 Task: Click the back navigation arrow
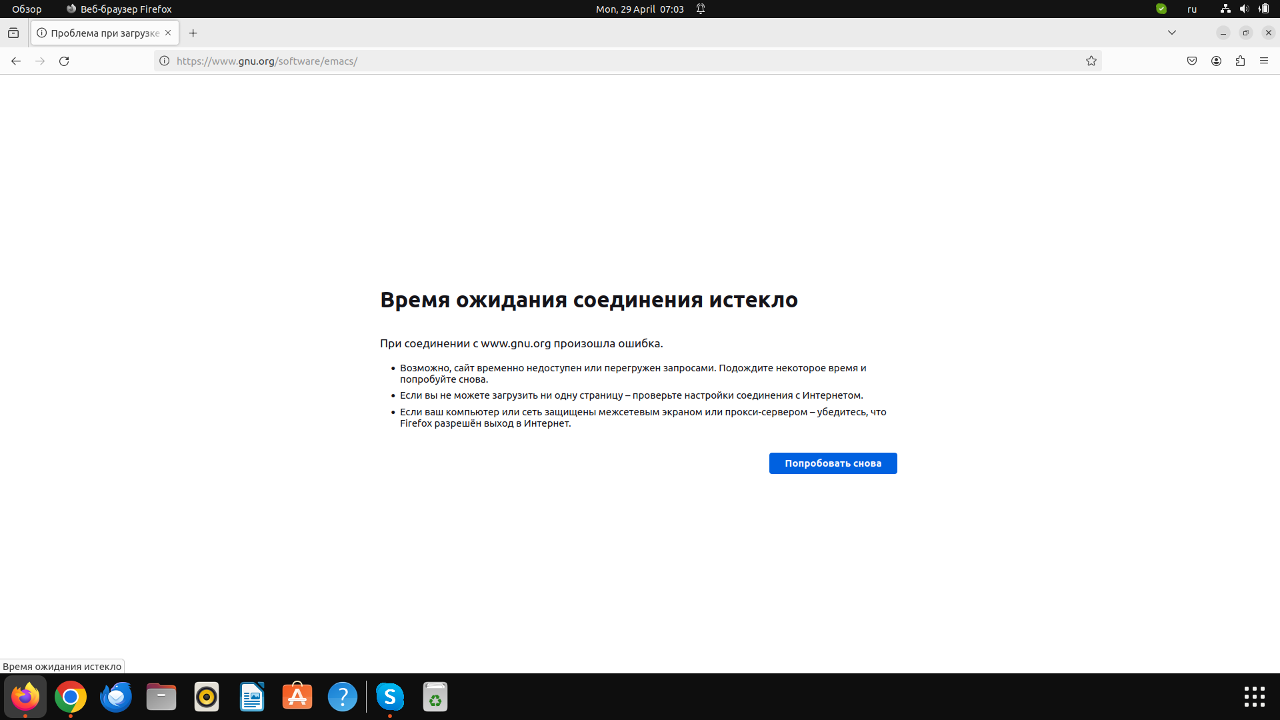tap(15, 61)
